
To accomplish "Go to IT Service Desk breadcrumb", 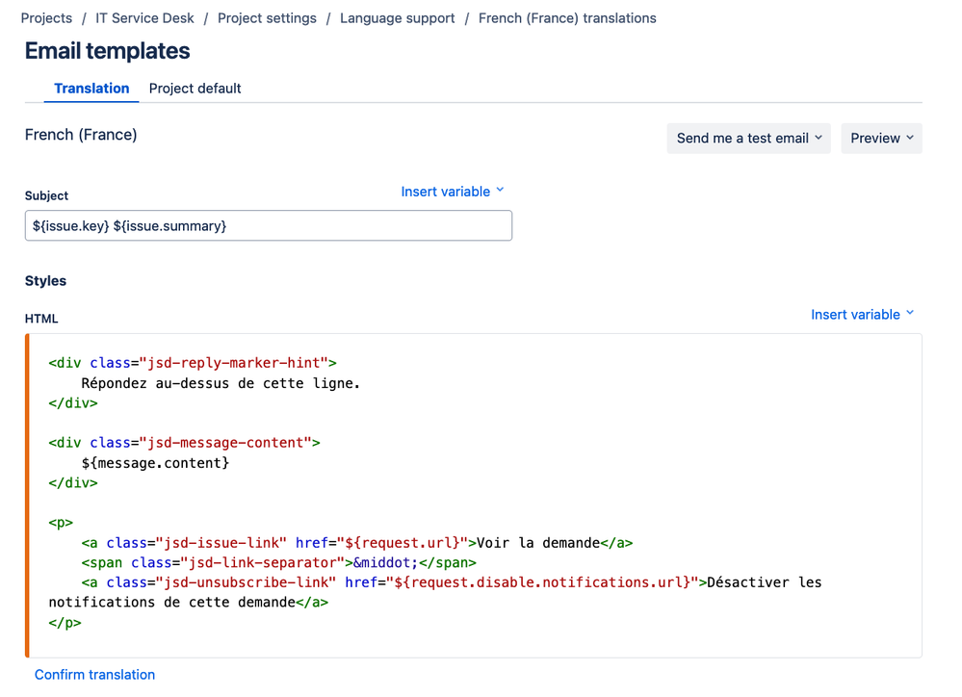I will pos(144,18).
